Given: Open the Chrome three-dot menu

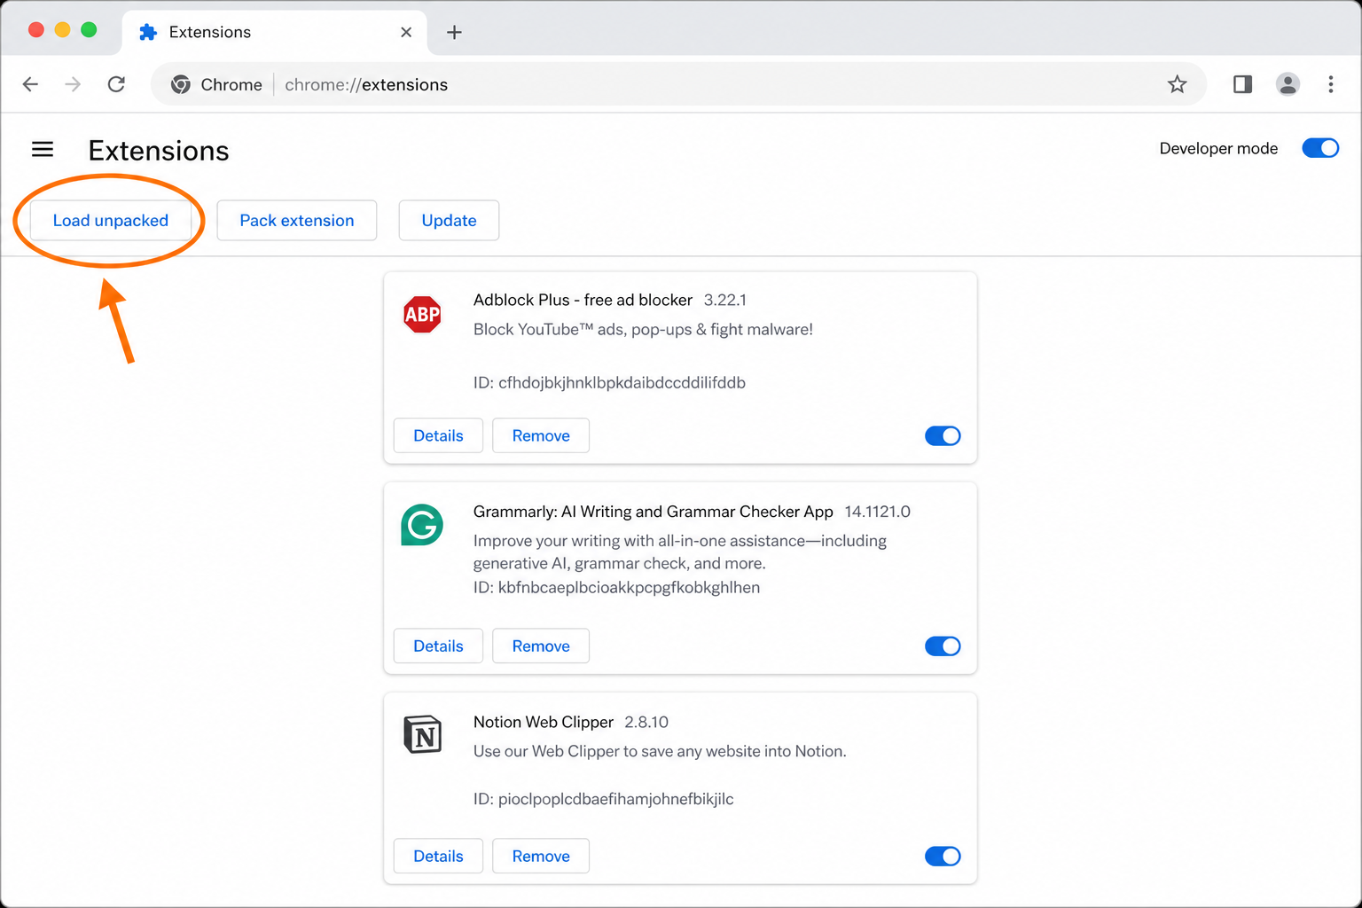Looking at the screenshot, I should click(x=1330, y=84).
